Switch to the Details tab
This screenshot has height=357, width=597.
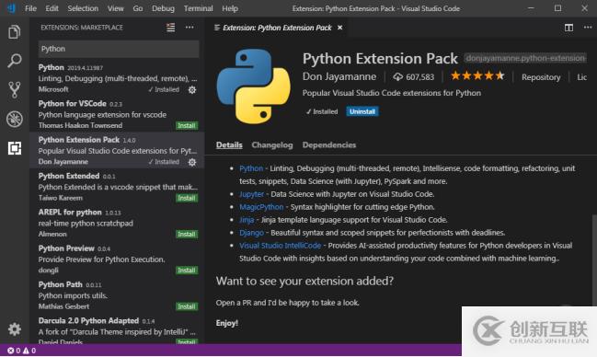coord(229,144)
